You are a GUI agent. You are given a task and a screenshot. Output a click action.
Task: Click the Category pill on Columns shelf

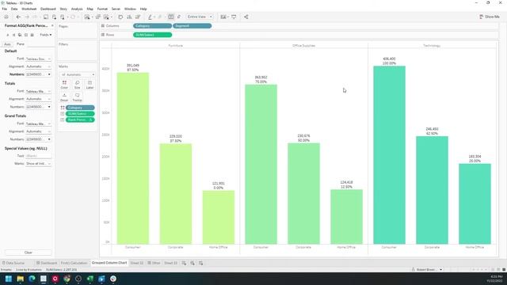(x=152, y=26)
